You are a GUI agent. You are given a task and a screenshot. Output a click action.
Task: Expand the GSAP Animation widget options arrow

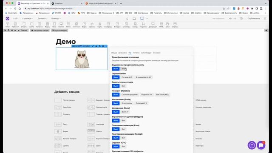click(106, 46)
